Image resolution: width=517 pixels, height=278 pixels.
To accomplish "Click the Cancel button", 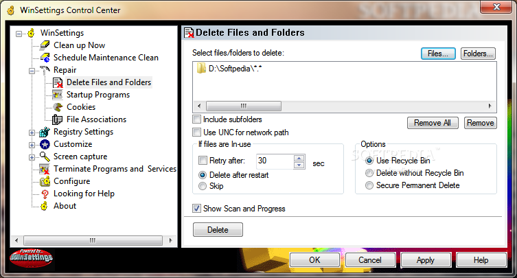I will tap(370, 260).
